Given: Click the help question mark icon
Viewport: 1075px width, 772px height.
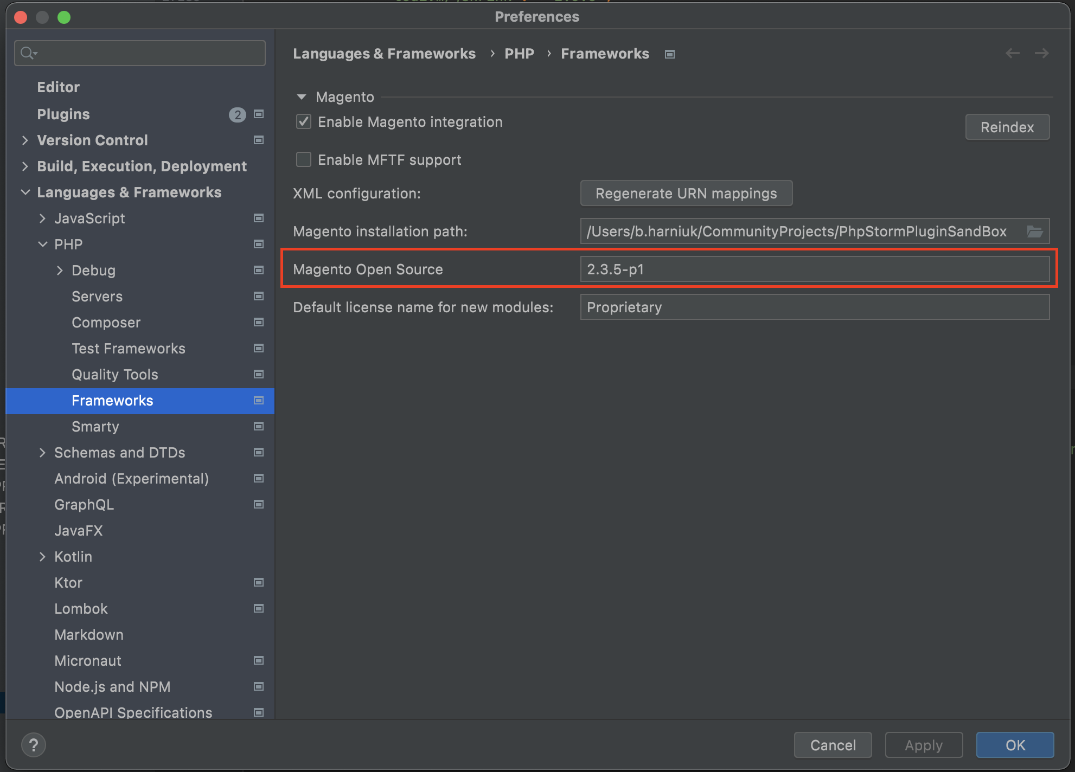Looking at the screenshot, I should pyautogui.click(x=34, y=745).
